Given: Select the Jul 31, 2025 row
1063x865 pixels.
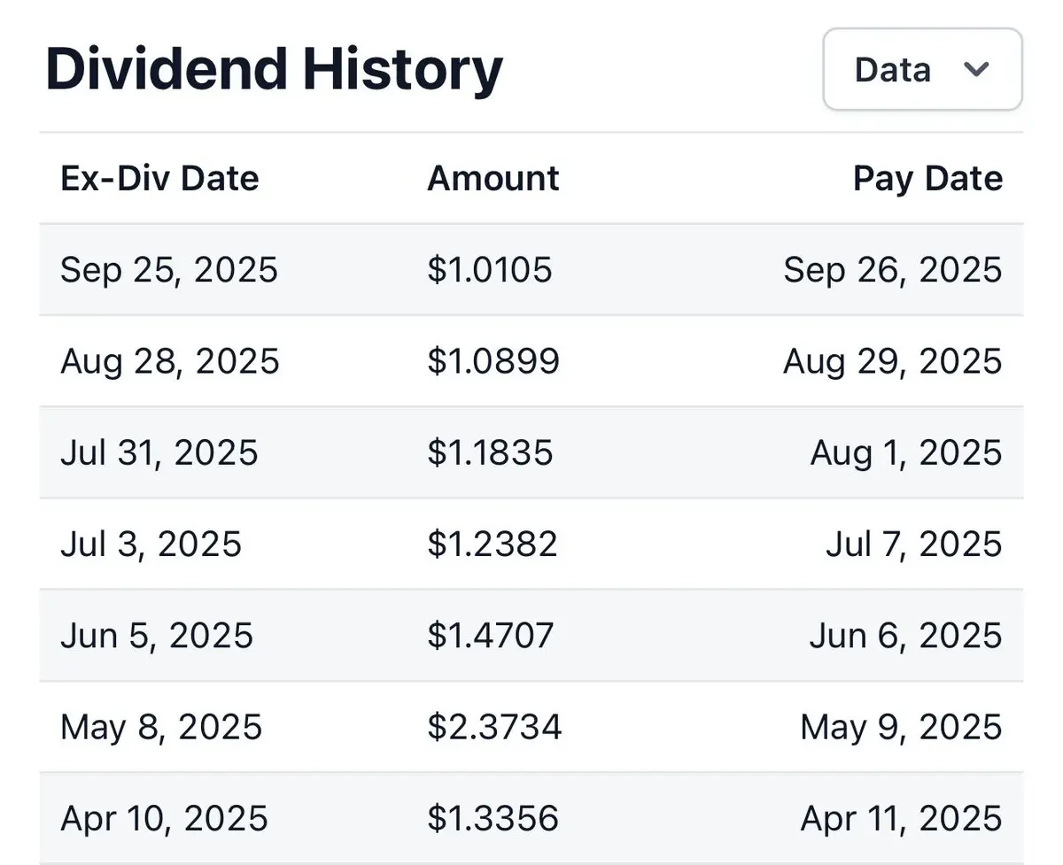Looking at the screenshot, I should point(531,452).
